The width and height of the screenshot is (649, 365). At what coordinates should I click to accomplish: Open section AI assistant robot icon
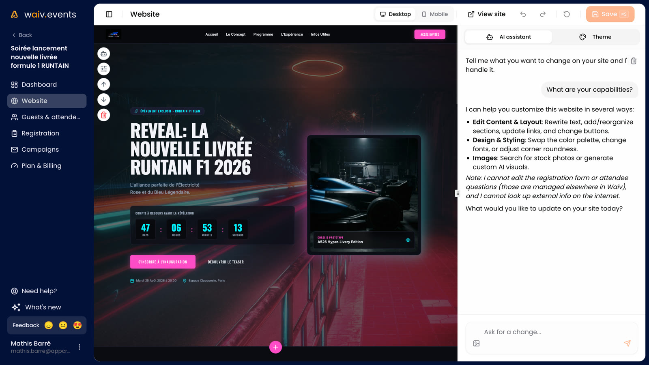coord(104,54)
